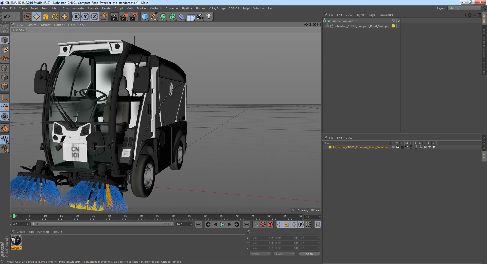
Task: Toggle Position keyframe recording button
Action: (x=280, y=224)
